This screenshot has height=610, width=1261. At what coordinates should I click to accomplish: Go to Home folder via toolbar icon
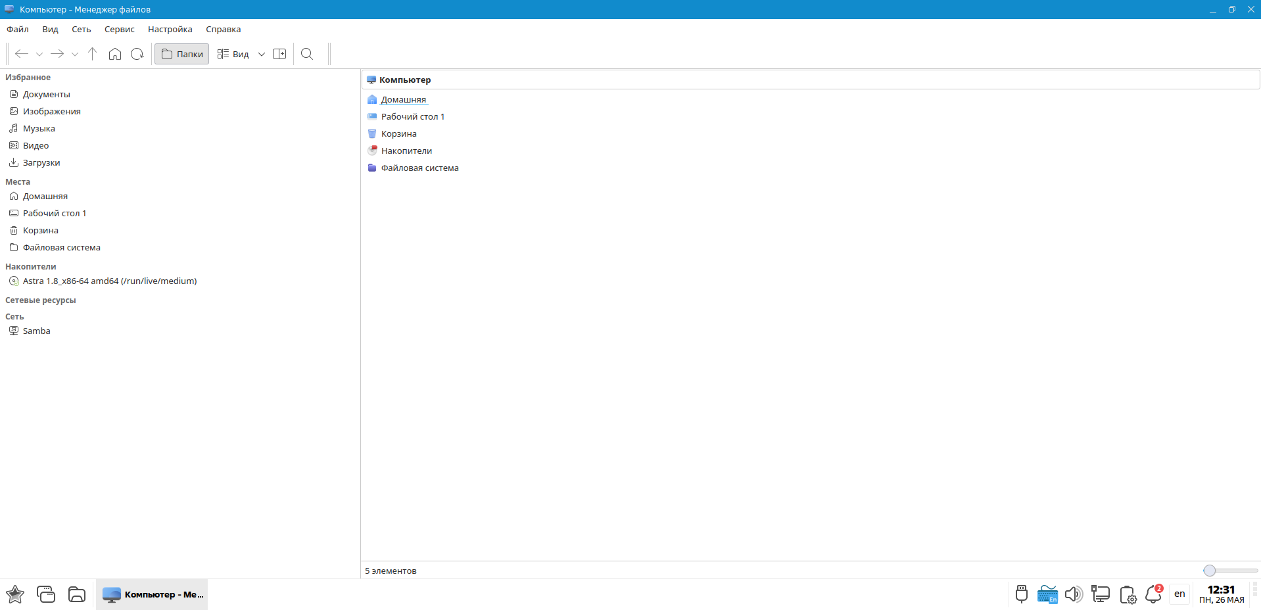[115, 54]
